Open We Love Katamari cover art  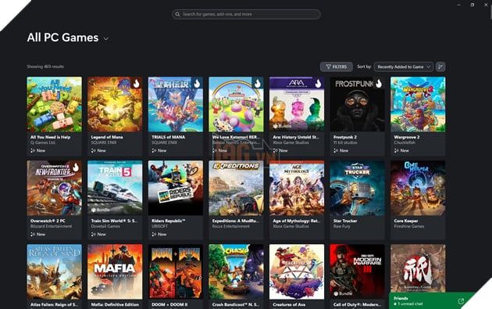click(x=236, y=104)
